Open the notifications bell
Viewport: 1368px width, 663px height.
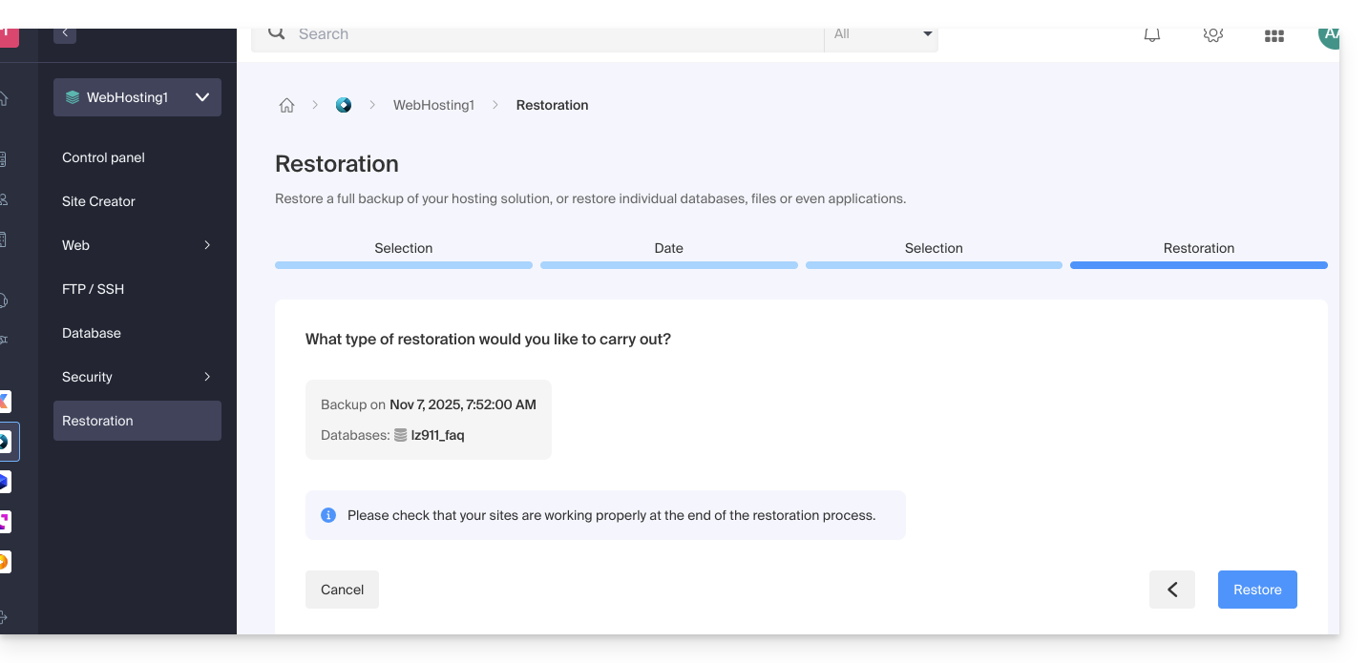tap(1152, 35)
